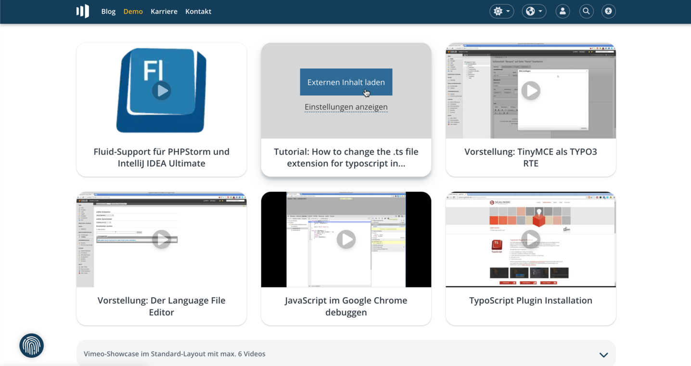Play the TypoScript Plugin Installation video
This screenshot has height=366, width=691.
(x=531, y=238)
